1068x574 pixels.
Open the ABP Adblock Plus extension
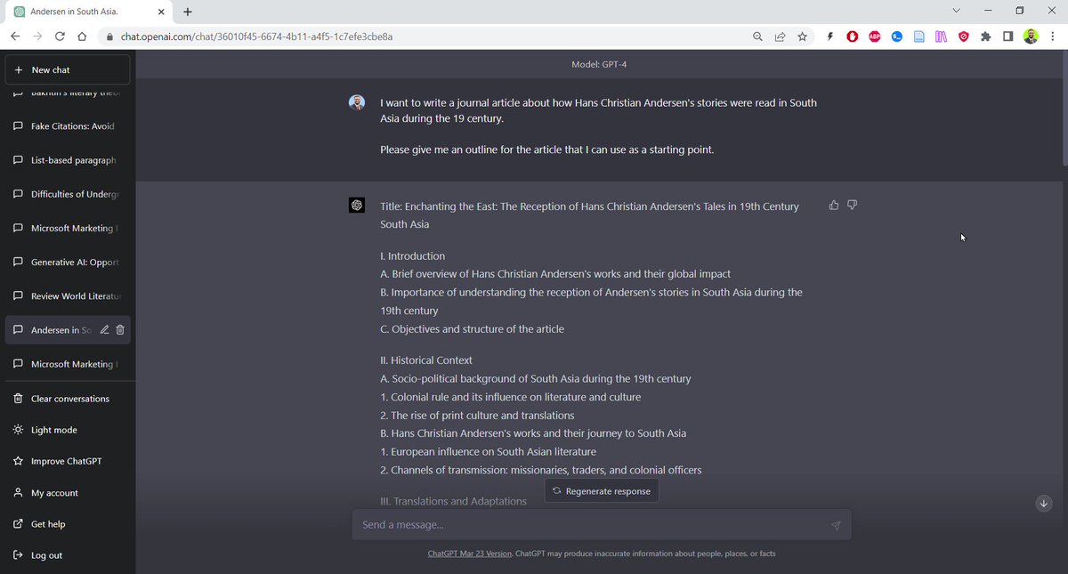(875, 37)
